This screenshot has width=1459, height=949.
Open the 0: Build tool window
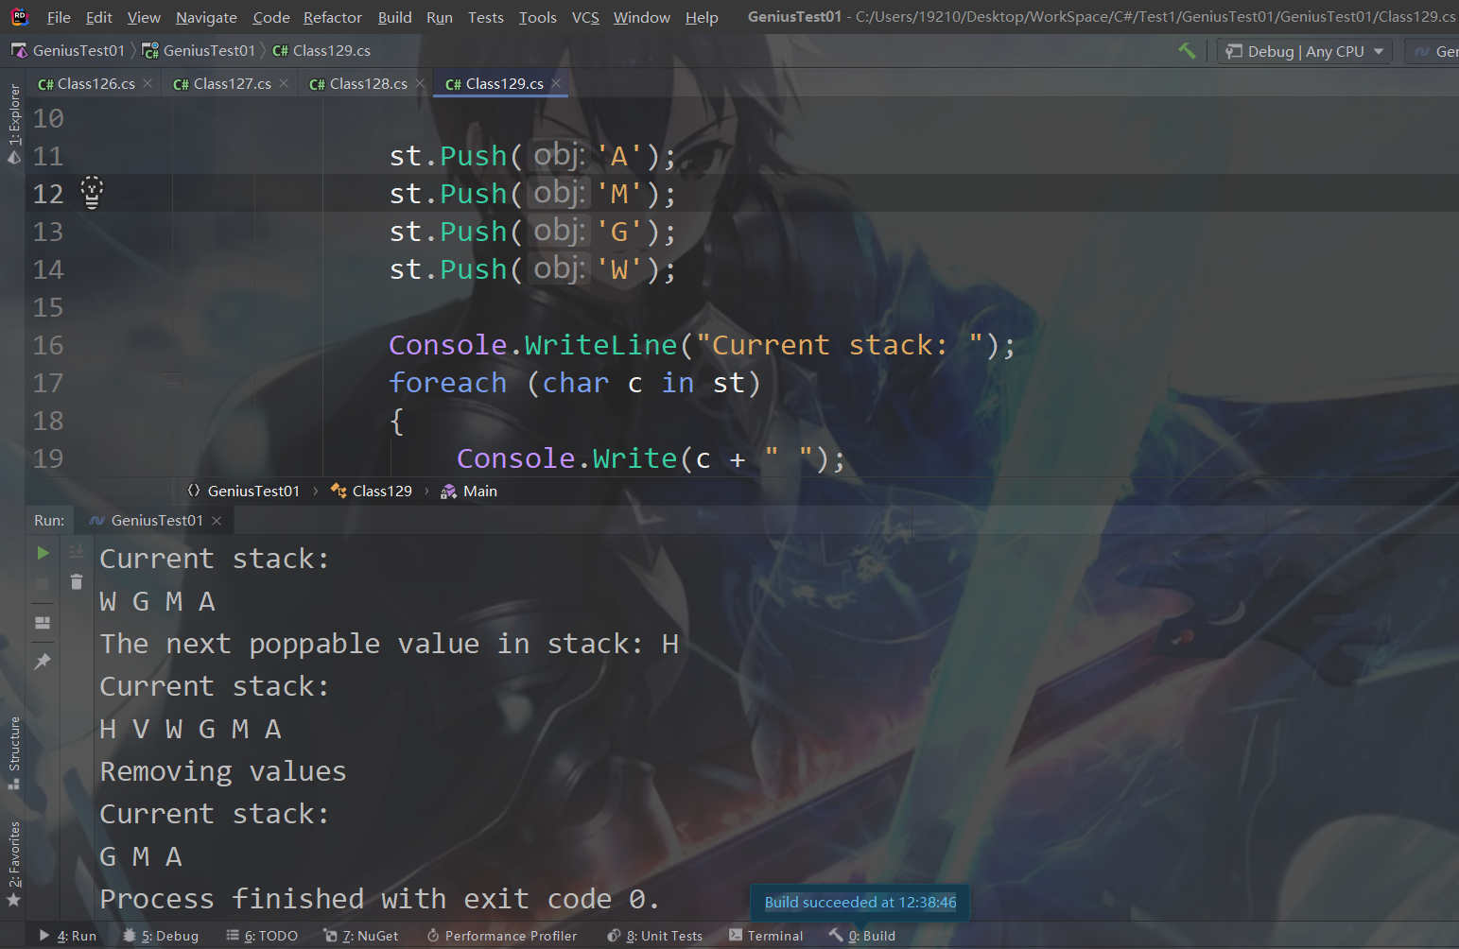(862, 936)
